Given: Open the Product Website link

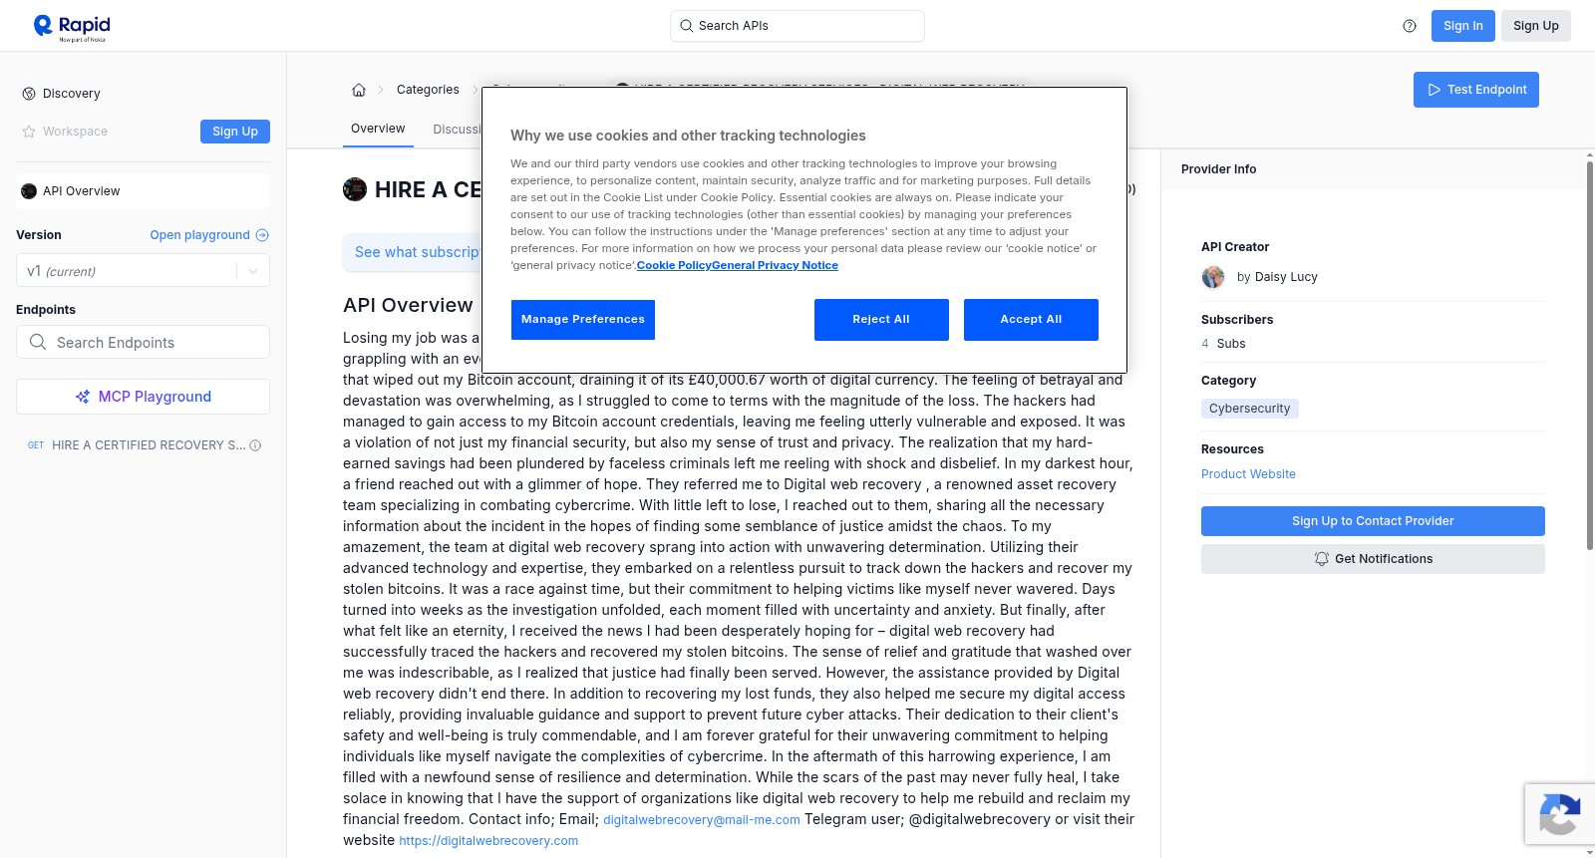Looking at the screenshot, I should [1248, 474].
